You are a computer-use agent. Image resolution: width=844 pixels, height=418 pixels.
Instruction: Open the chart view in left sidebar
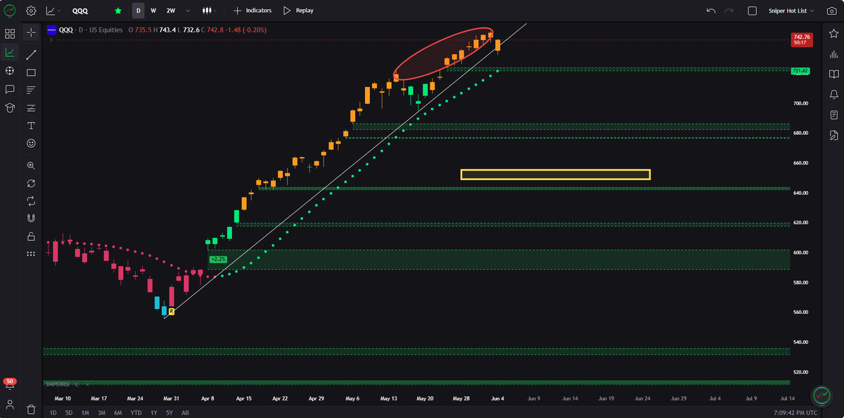(x=10, y=52)
